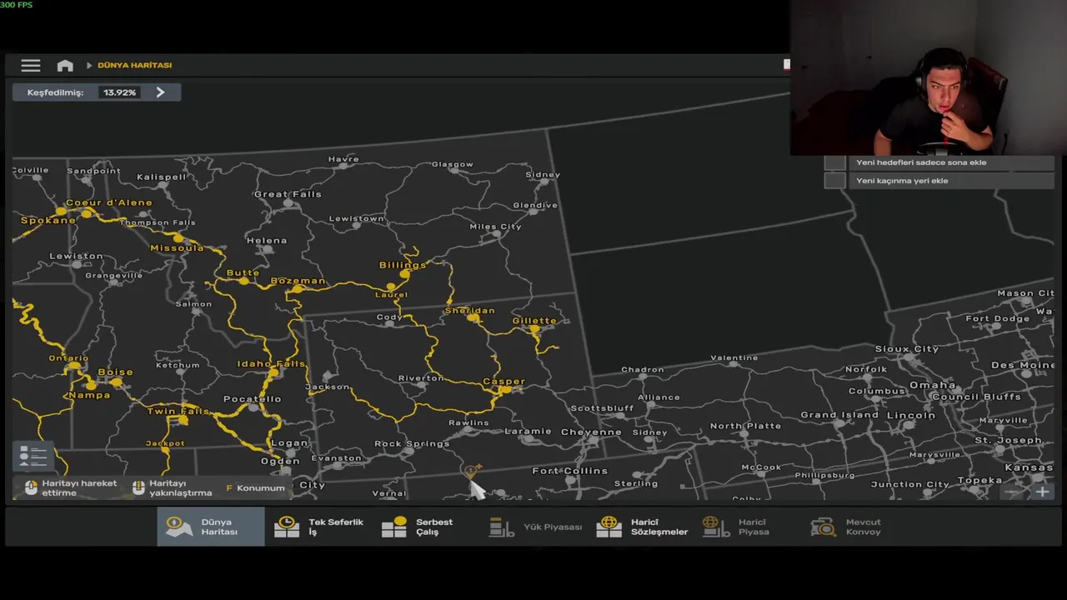Select the Junction City label

click(910, 485)
